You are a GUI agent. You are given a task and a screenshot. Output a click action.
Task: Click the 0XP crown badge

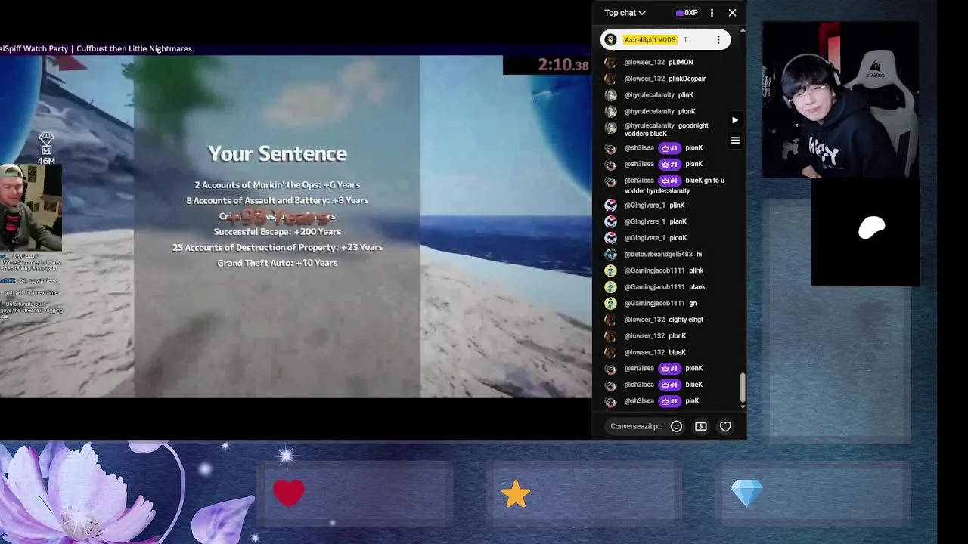687,13
